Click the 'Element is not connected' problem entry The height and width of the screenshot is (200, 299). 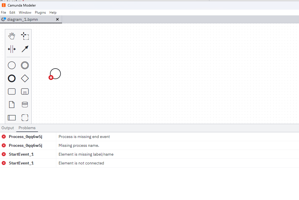click(x=81, y=163)
